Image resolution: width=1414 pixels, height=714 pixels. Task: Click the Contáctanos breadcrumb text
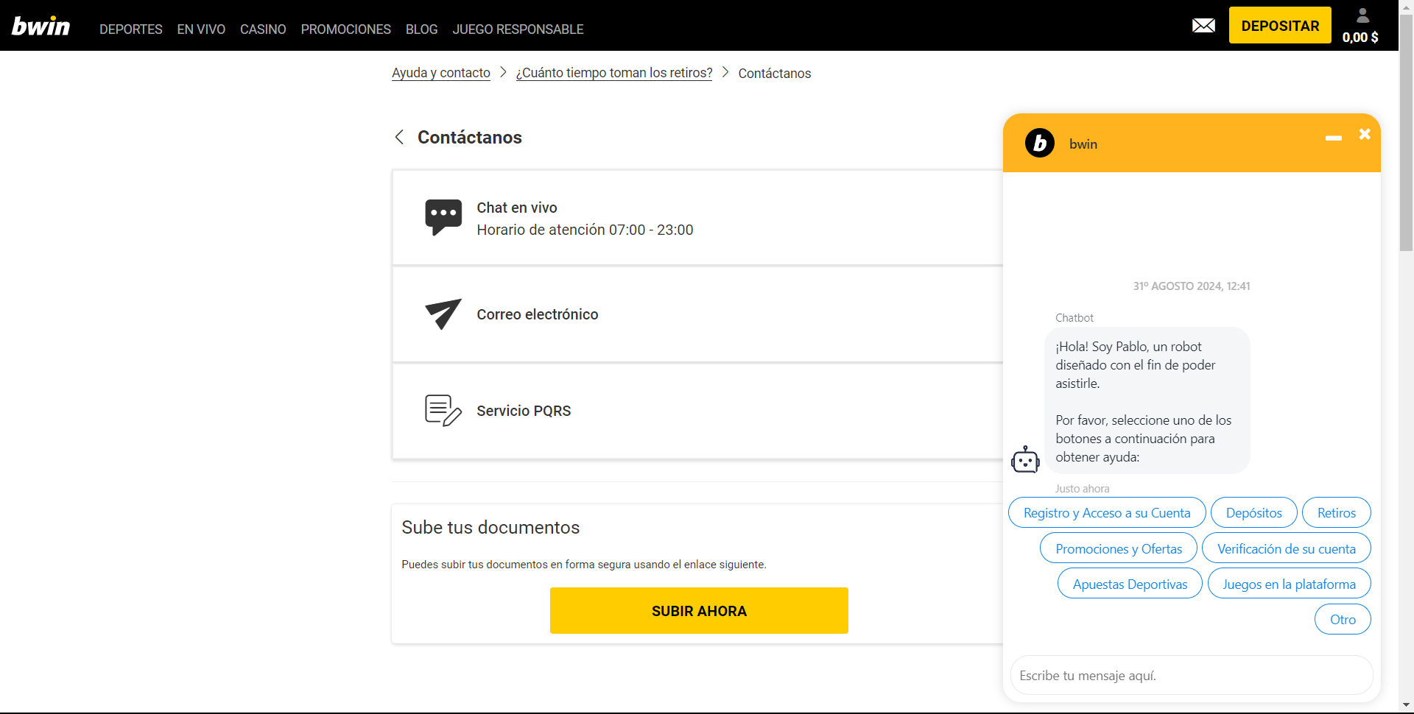pyautogui.click(x=775, y=74)
